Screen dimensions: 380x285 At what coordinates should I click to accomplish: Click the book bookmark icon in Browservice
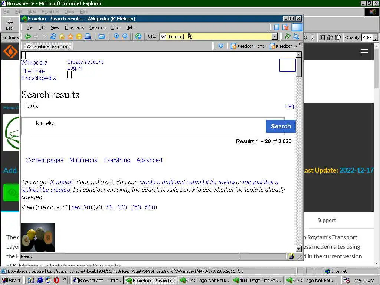[322, 37]
